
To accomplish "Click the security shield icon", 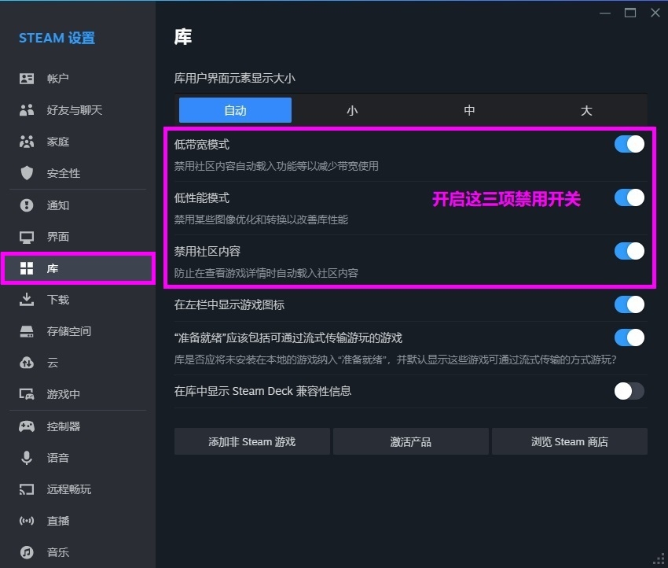I will pyautogui.click(x=27, y=173).
